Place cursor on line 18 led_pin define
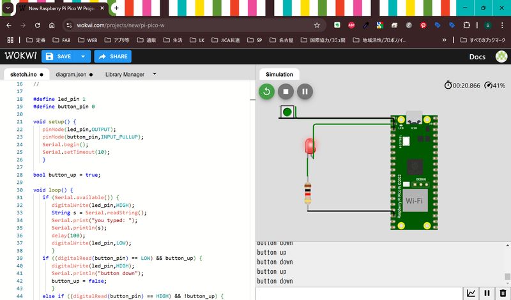 (59, 99)
